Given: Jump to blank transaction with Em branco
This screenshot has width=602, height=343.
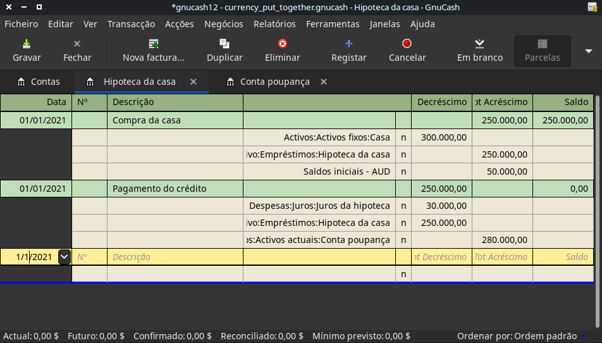Looking at the screenshot, I should (479, 44).
